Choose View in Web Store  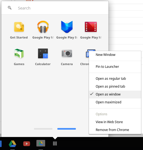pos(115,122)
